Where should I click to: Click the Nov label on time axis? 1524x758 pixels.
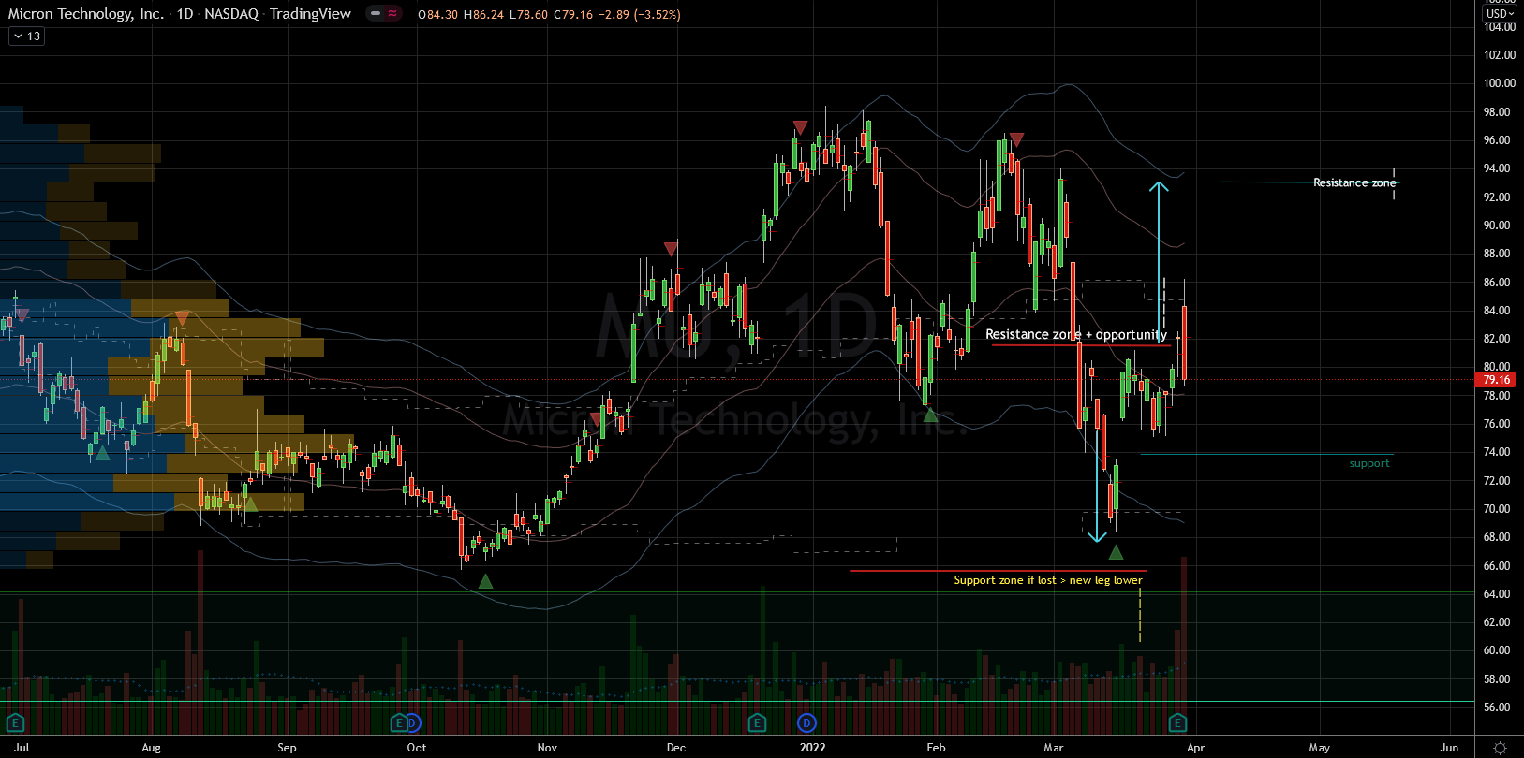pos(547,748)
